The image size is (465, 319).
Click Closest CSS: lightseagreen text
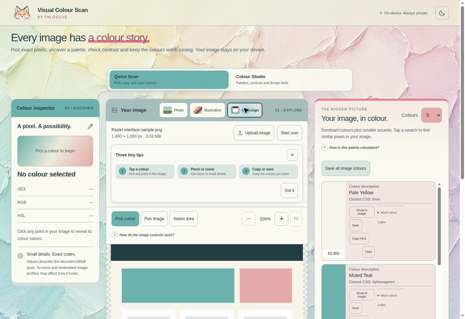tap(372, 282)
